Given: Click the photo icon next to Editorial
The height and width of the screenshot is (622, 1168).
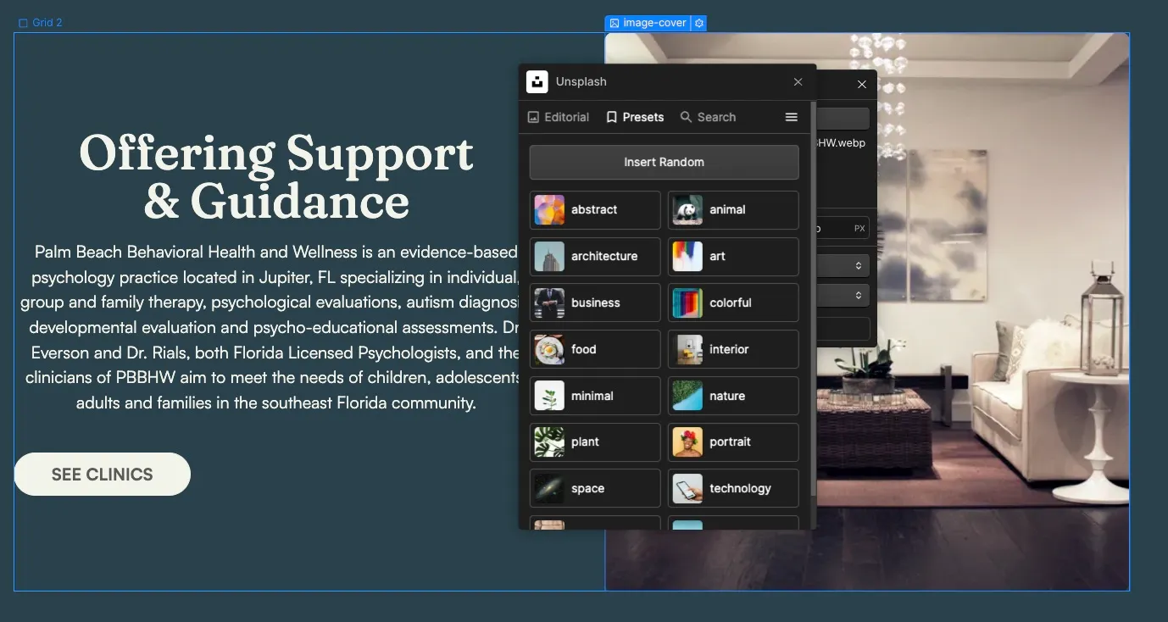Looking at the screenshot, I should tap(533, 117).
